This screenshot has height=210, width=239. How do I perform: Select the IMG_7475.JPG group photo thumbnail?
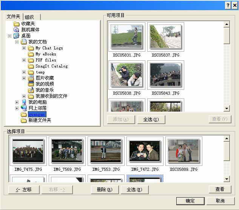[28, 151]
